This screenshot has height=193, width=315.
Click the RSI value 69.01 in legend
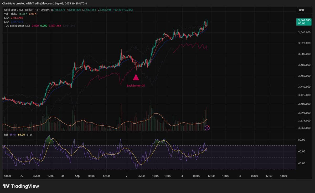[13, 135]
